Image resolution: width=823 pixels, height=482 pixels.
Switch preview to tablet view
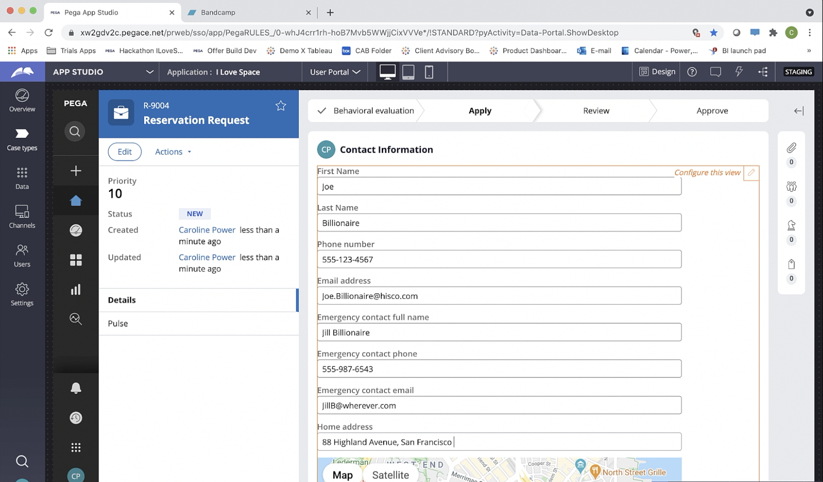coord(408,72)
